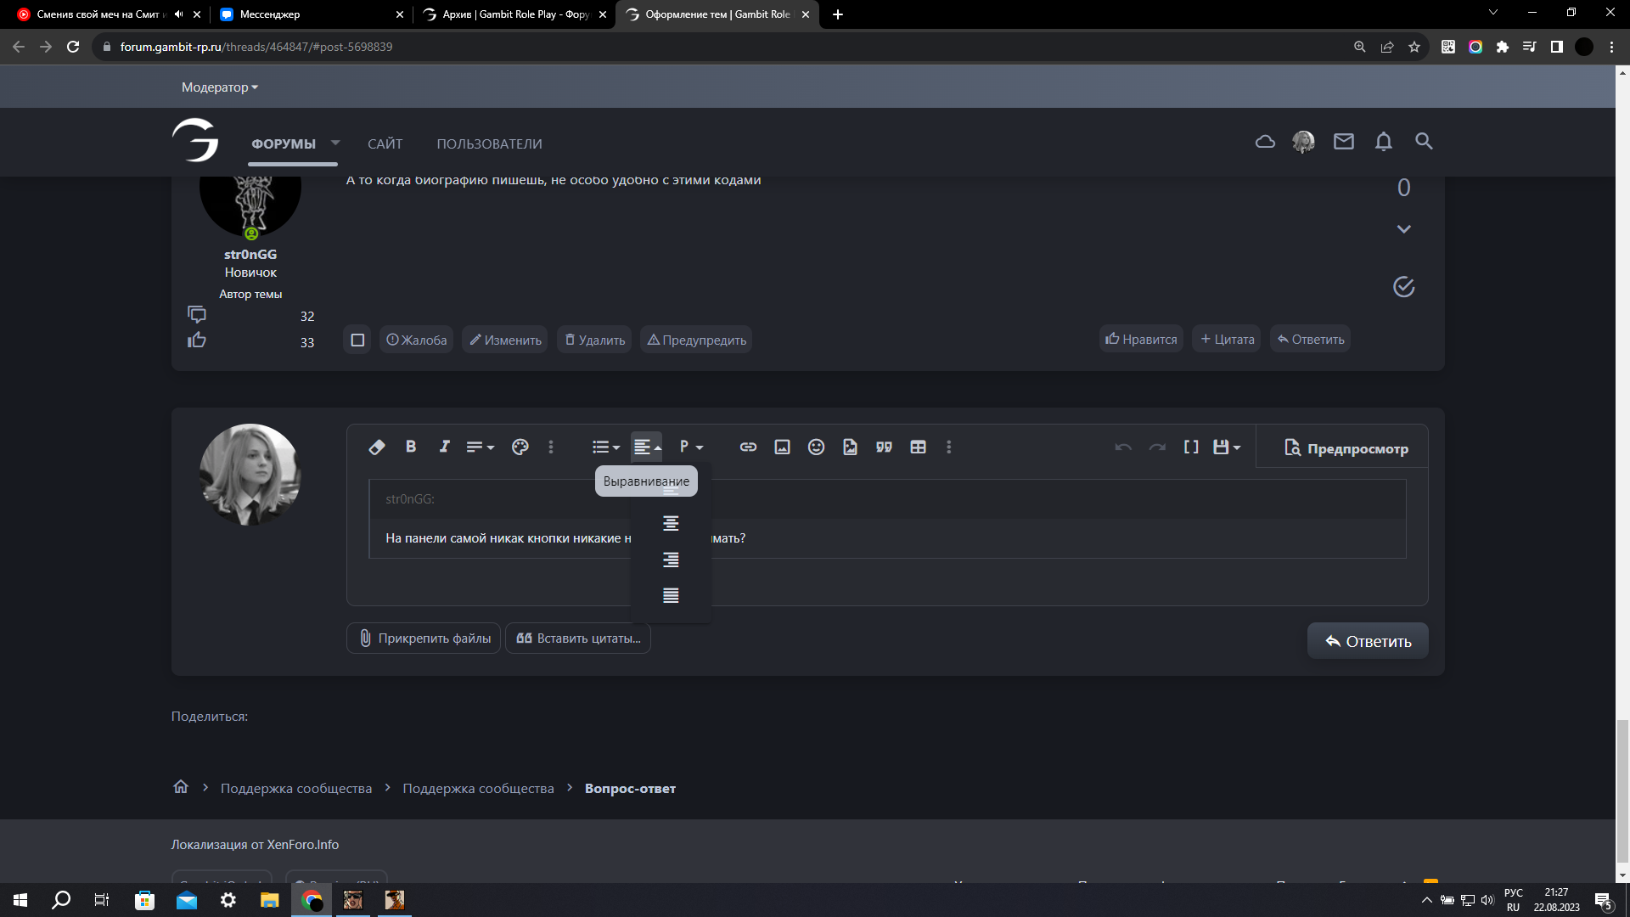Screen dimensions: 1630x917
Task: Open the save draft dropdown
Action: pyautogui.click(x=1227, y=447)
